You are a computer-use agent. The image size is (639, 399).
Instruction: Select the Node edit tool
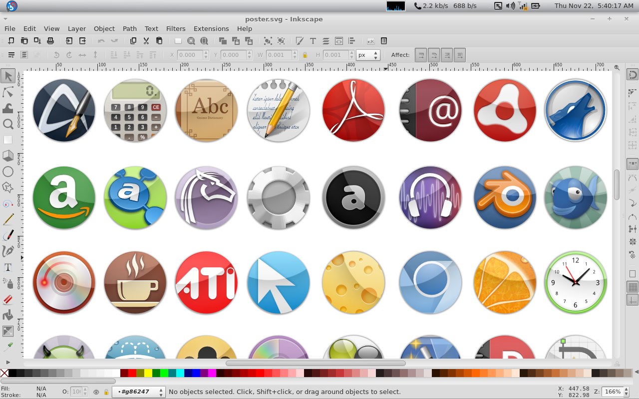pyautogui.click(x=8, y=92)
